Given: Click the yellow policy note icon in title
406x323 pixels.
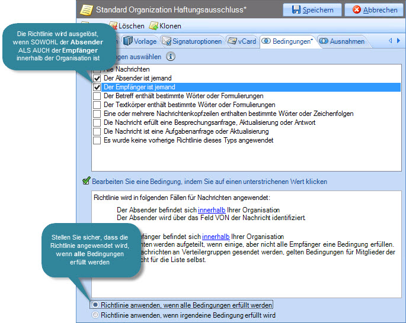Looking at the screenshot, I should pos(87,10).
